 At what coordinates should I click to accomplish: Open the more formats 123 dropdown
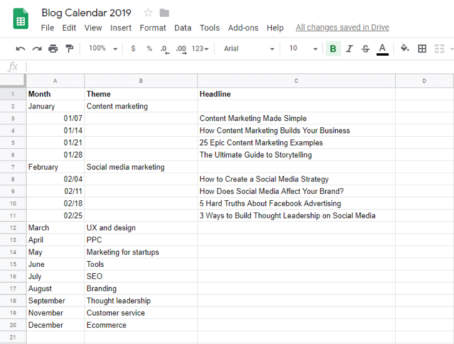tap(198, 48)
